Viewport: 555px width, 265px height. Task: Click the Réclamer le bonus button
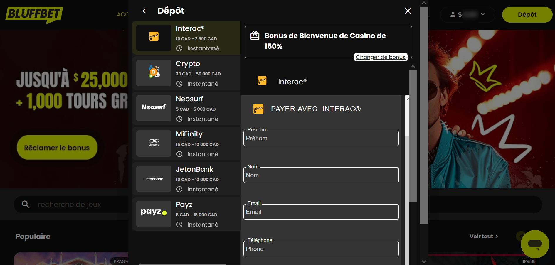tap(57, 148)
